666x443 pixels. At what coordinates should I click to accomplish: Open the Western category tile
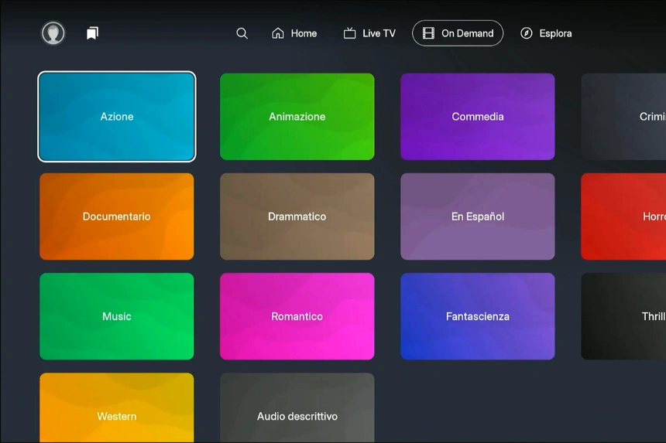point(117,407)
